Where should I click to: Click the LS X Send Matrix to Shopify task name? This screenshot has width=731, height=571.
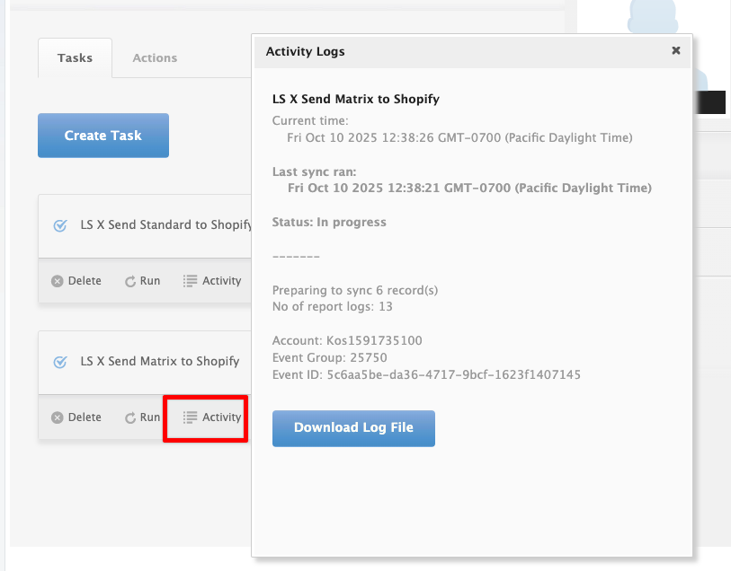(x=160, y=361)
